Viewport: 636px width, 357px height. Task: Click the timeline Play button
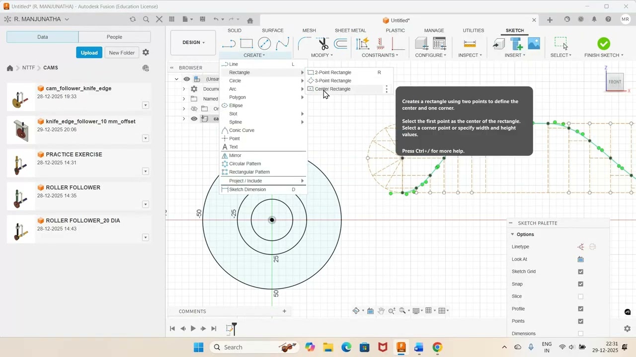click(193, 328)
